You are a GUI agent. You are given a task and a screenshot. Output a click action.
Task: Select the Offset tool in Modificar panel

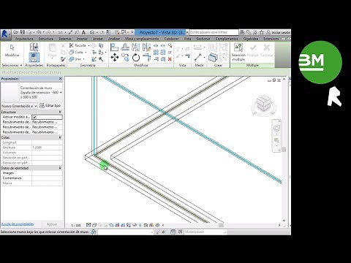tap(125, 47)
